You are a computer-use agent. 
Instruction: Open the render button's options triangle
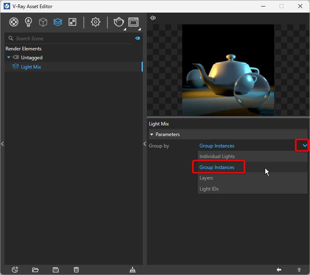[x=125, y=29]
